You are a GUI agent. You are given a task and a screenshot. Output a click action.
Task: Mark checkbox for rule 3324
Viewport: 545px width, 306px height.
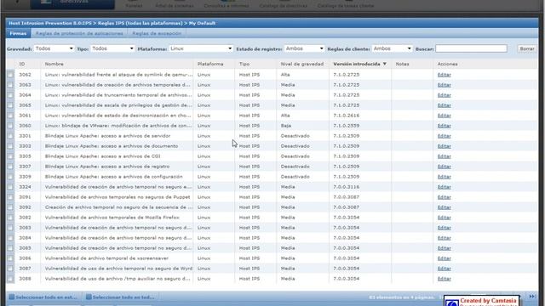click(x=10, y=187)
